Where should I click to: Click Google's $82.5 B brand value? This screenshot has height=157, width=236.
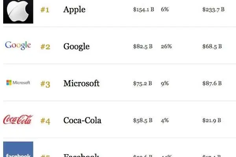pos(143,46)
